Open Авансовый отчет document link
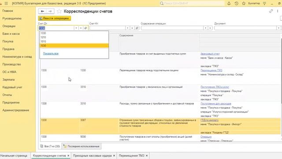Viewport: 282px width, 159px height. point(210,54)
